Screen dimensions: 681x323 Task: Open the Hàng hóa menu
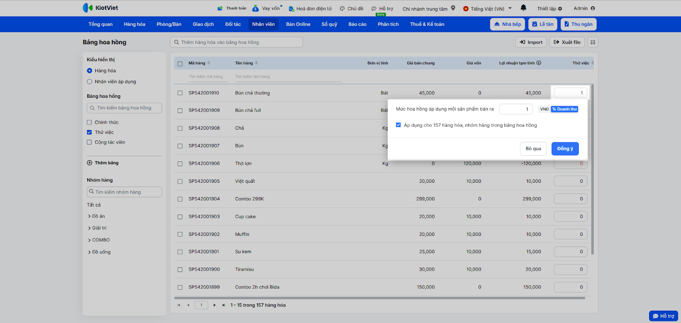pos(134,24)
